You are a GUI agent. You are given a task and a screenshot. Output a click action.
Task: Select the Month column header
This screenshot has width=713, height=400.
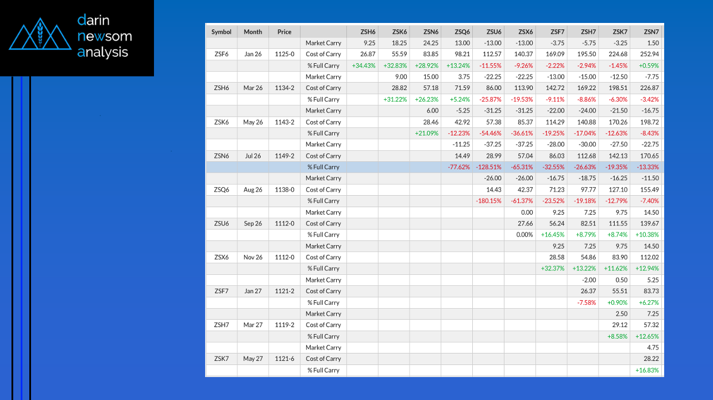point(253,32)
